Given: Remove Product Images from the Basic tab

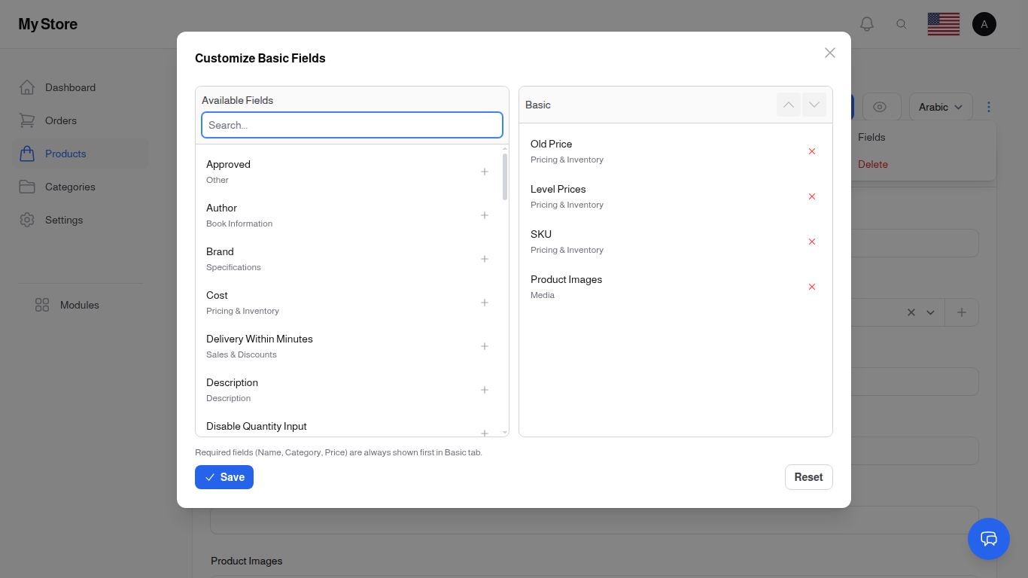Looking at the screenshot, I should point(812,287).
